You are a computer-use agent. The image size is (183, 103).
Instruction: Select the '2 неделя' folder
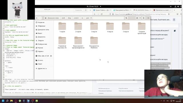tap(78, 27)
